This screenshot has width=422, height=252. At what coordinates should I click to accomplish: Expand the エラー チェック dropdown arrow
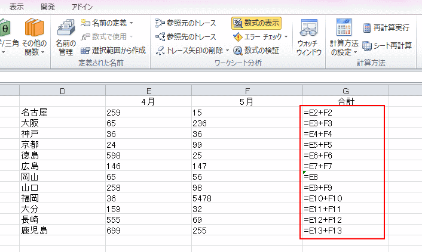tap(286, 36)
